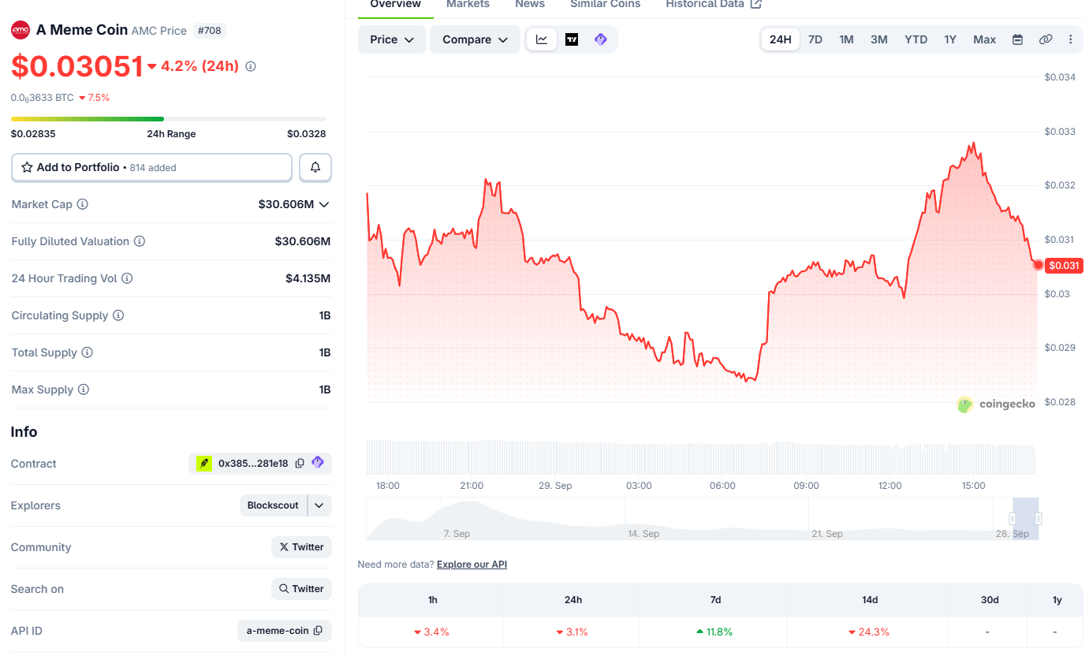The height and width of the screenshot is (656, 1089).
Task: Select the 3M time range
Action: (879, 39)
